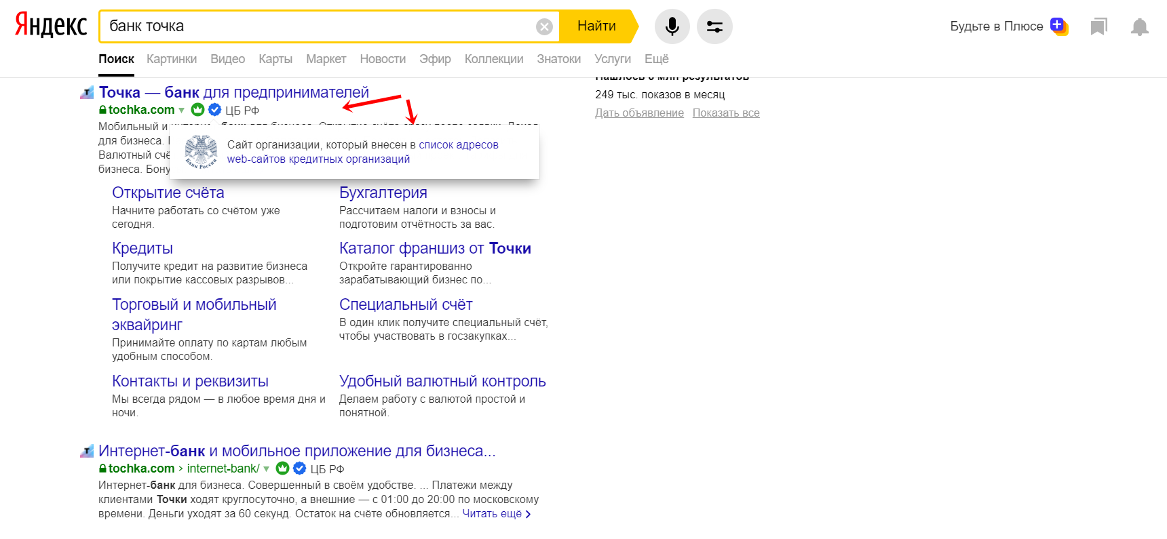1167x539 pixels.
Task: Click green crown badge on first result
Action: tap(197, 110)
